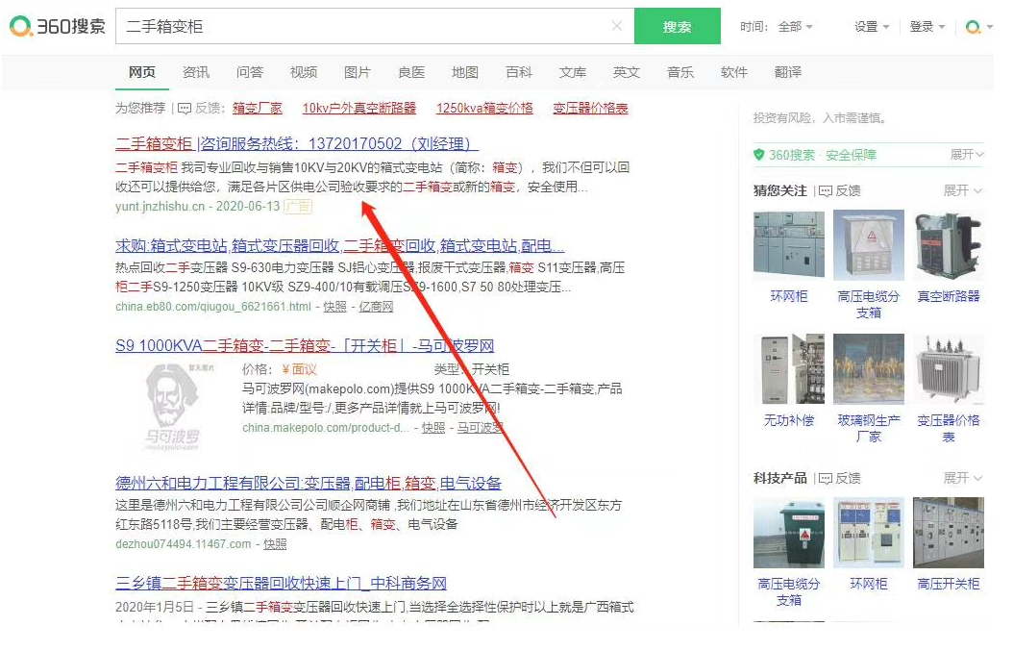This screenshot has width=1013, height=651.
Task: Open recommended link 箱变厂家
Action: [258, 108]
